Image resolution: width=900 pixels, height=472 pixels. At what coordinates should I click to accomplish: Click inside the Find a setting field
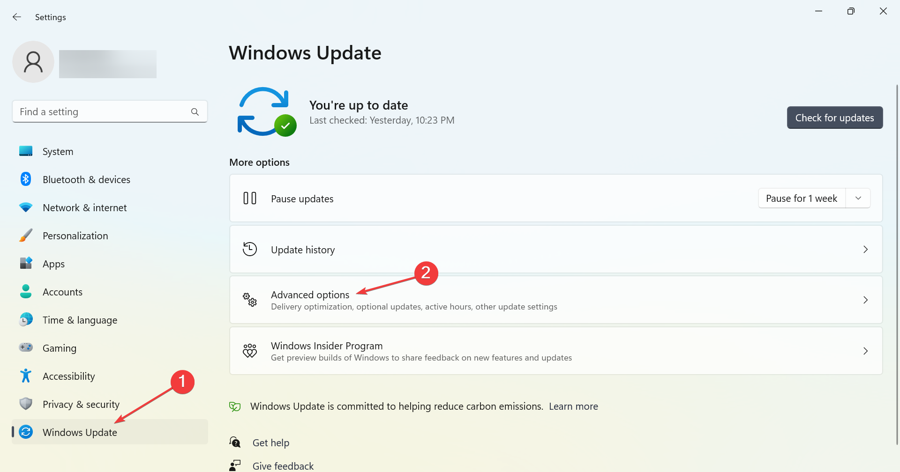click(x=94, y=111)
